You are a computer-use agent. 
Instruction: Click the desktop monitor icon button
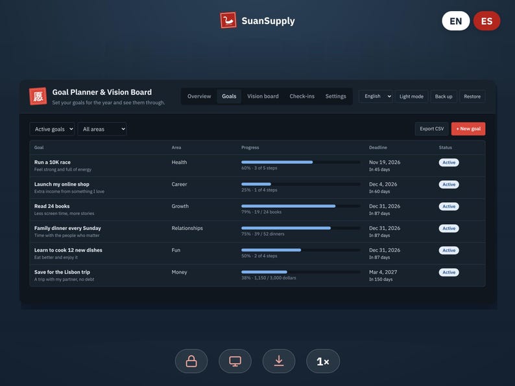(235, 361)
